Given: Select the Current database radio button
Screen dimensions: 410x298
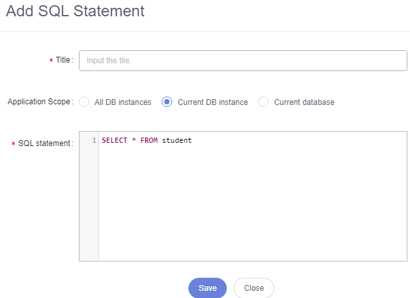Looking at the screenshot, I should pos(263,102).
